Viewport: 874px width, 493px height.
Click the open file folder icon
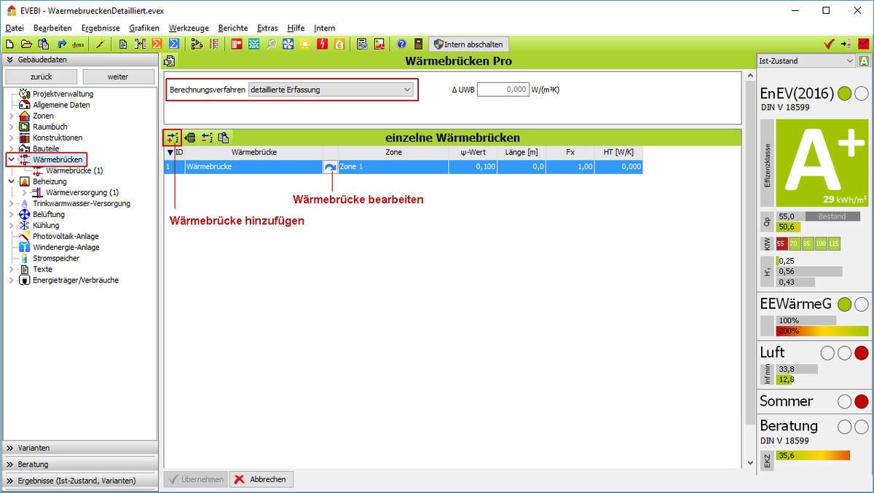[x=26, y=44]
